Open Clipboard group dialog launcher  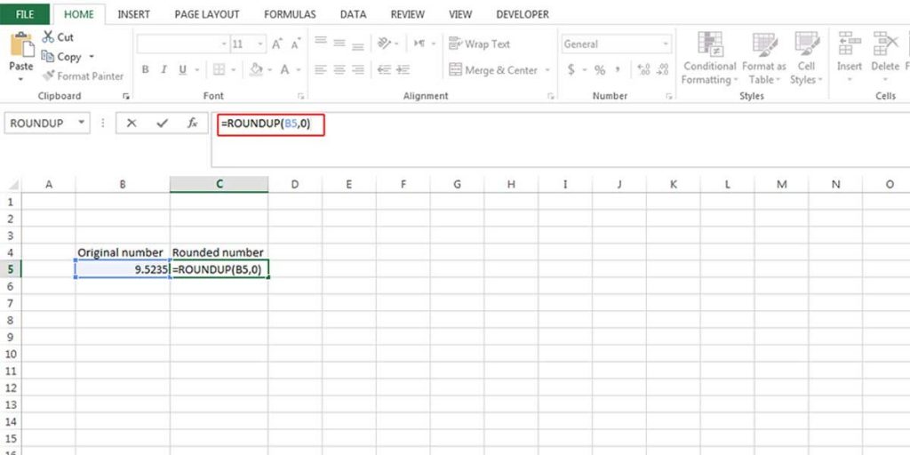pyautogui.click(x=126, y=96)
